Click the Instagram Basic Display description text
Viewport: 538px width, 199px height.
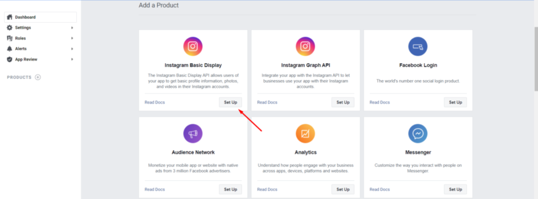[x=193, y=81]
